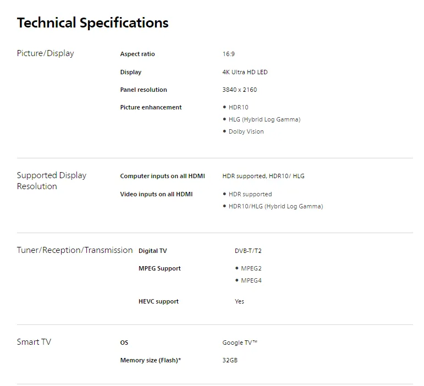
Task: Select the DVB-T/T2 value
Action: coord(248,251)
